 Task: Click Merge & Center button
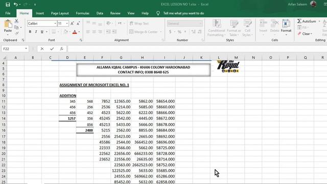click(x=144, y=32)
